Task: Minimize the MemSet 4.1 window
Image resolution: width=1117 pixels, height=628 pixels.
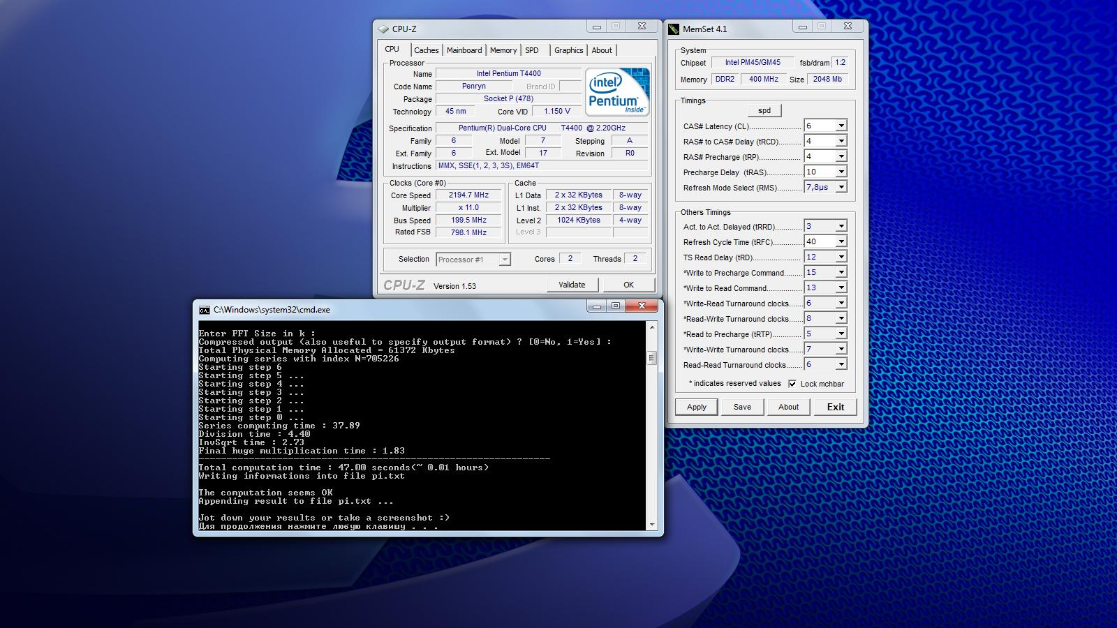Action: coord(803,27)
